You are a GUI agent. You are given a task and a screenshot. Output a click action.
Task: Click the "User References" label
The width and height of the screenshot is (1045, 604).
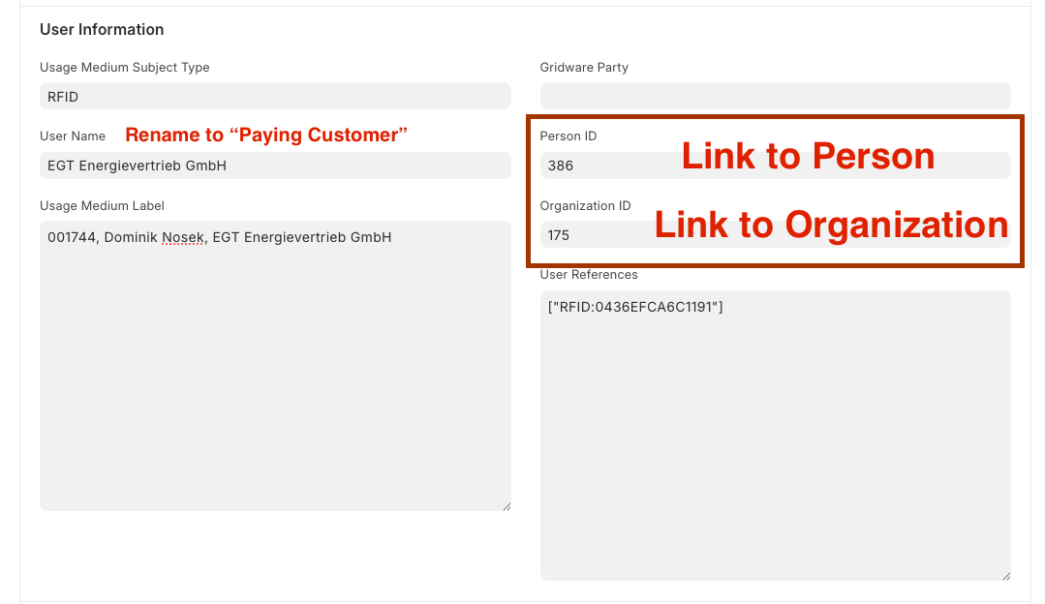[589, 274]
